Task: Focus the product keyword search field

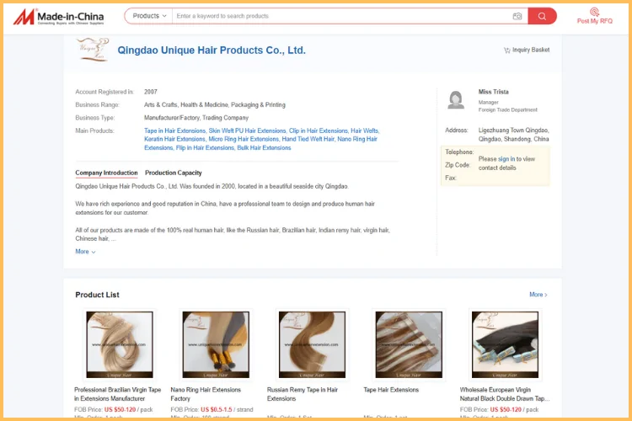Action: click(x=342, y=16)
